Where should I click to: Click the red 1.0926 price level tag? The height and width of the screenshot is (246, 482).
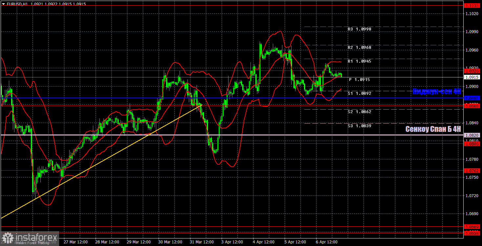[x=472, y=71]
